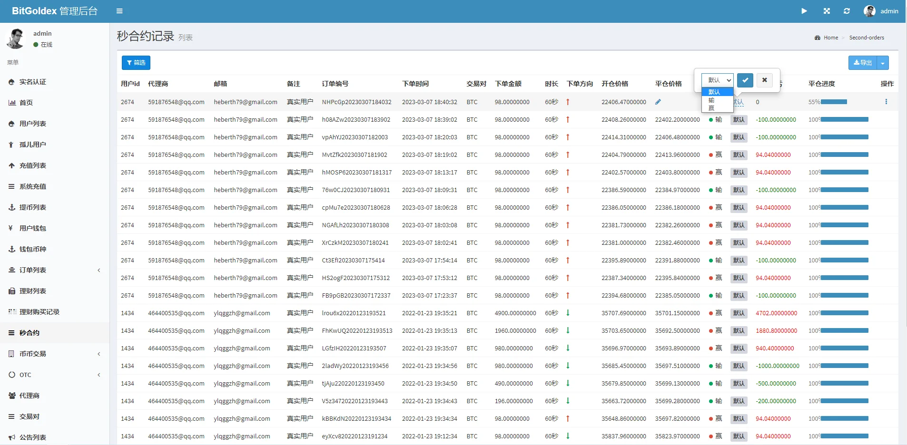
Task: Click the fullscreen expand icon
Action: pos(827,11)
